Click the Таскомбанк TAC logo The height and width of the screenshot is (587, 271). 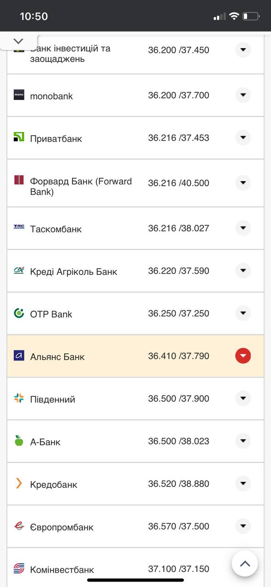pos(18,226)
